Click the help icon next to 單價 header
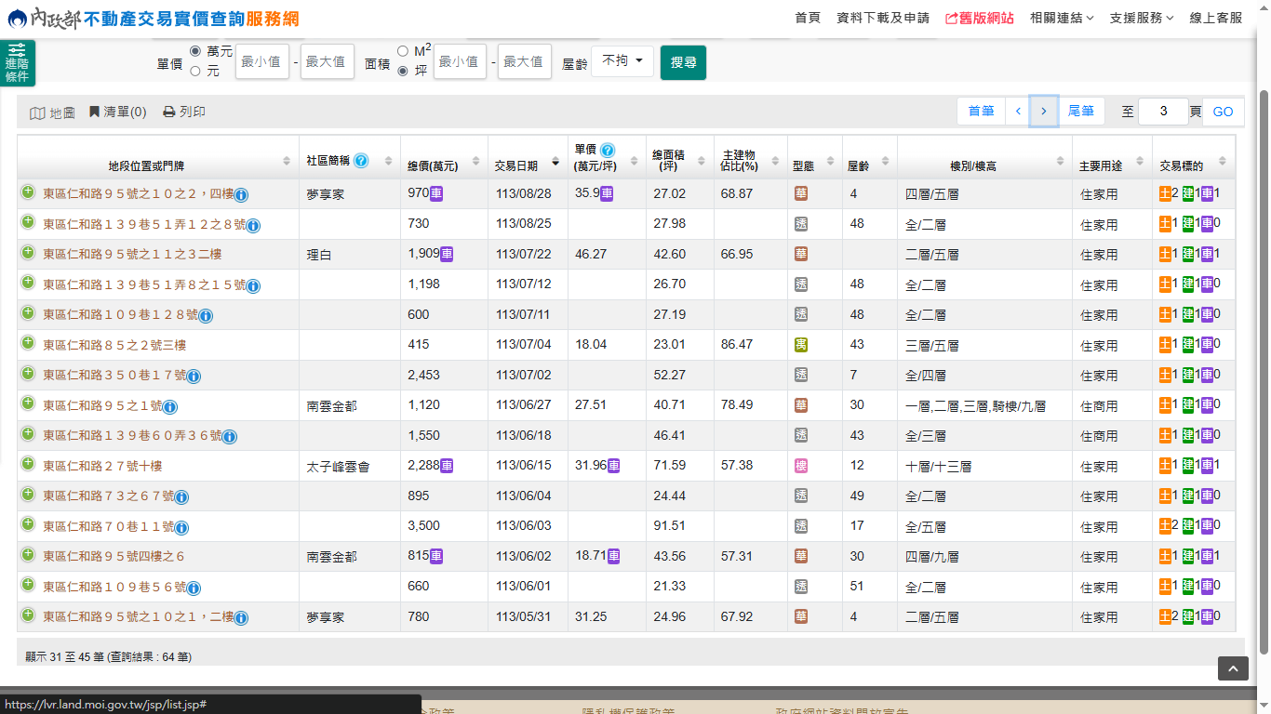This screenshot has width=1271, height=714. [608, 150]
